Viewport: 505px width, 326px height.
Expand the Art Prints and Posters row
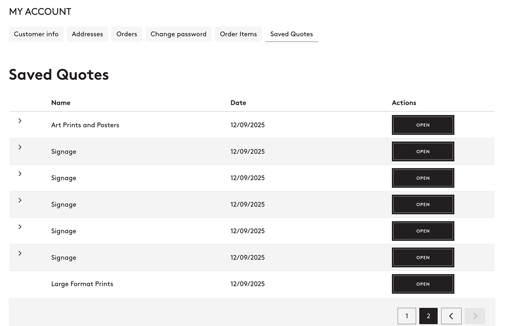click(20, 121)
